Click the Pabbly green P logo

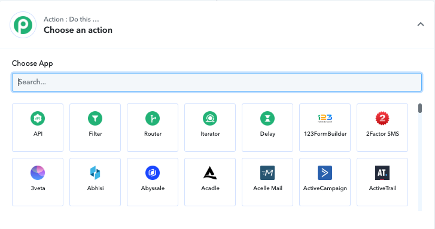pyautogui.click(x=23, y=25)
